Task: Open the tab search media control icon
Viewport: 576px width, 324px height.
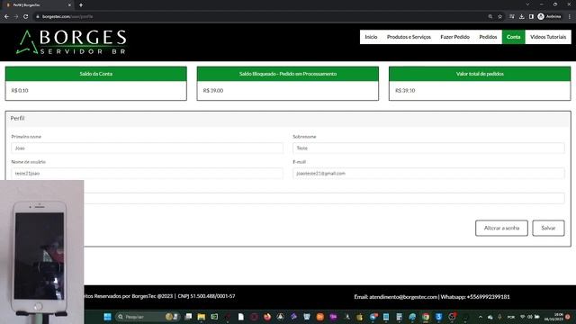Action: coord(512,16)
